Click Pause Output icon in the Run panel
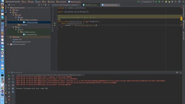Image resolution: width=185 pixels, height=104 pixels. pyautogui.click(x=9, y=82)
